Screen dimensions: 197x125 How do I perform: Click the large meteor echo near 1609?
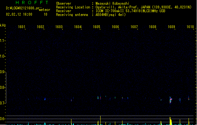[171, 100]
